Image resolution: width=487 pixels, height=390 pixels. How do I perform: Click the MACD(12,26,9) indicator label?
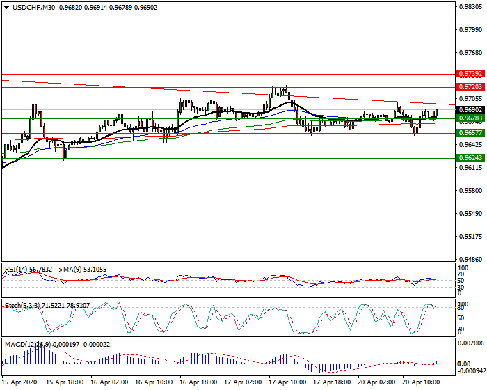(x=28, y=345)
